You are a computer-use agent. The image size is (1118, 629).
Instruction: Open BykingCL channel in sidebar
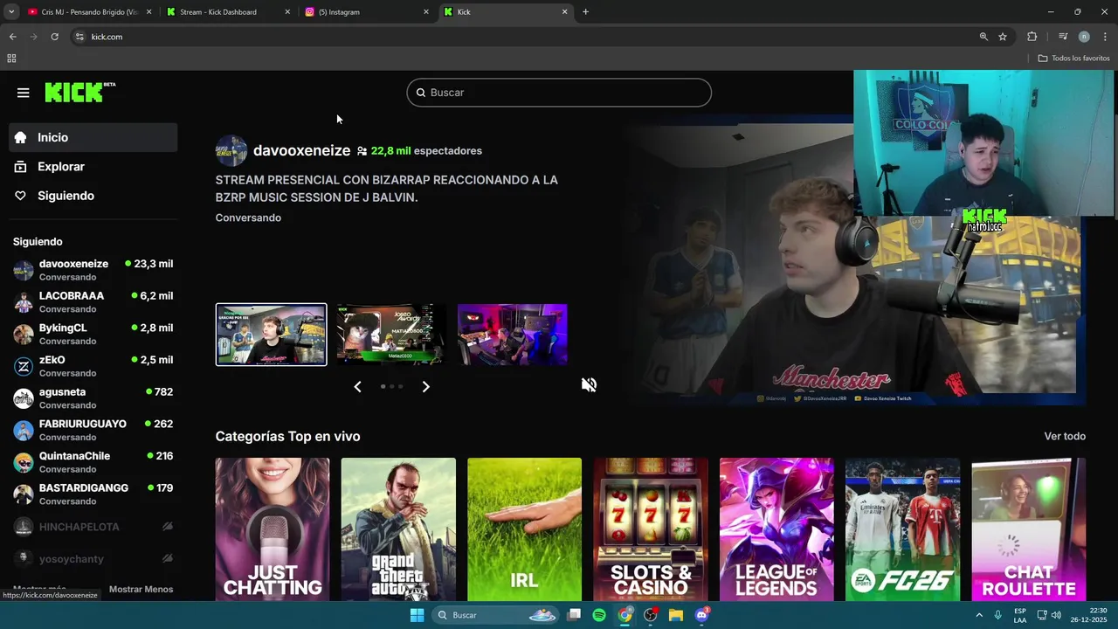[x=93, y=334]
